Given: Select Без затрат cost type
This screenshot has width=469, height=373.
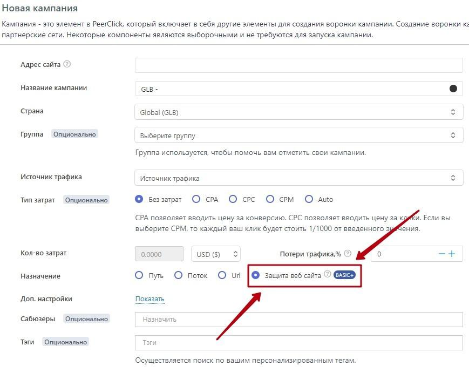Looking at the screenshot, I should coord(139,199).
